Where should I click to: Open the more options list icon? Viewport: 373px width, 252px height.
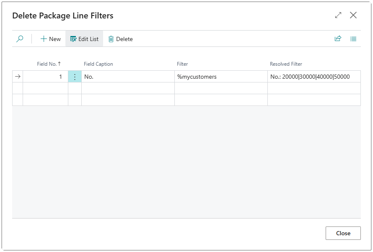pyautogui.click(x=353, y=39)
